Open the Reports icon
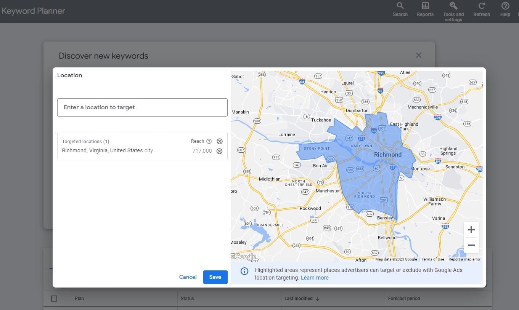Screen dimensions: 519x310 [x=425, y=10]
